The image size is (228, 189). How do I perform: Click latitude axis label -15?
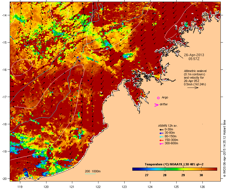[x=4, y=43]
